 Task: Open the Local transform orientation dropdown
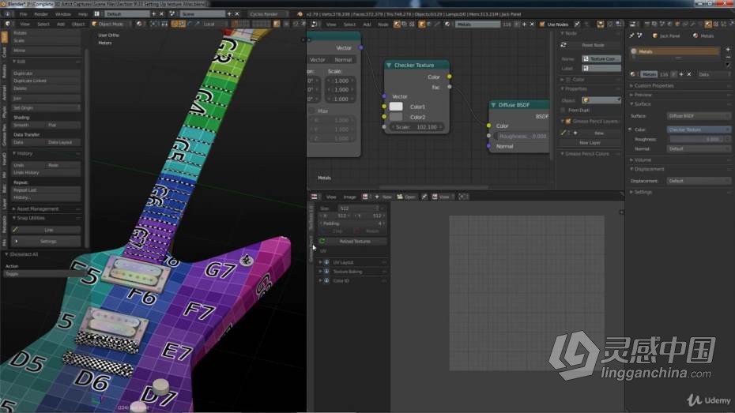[213, 24]
